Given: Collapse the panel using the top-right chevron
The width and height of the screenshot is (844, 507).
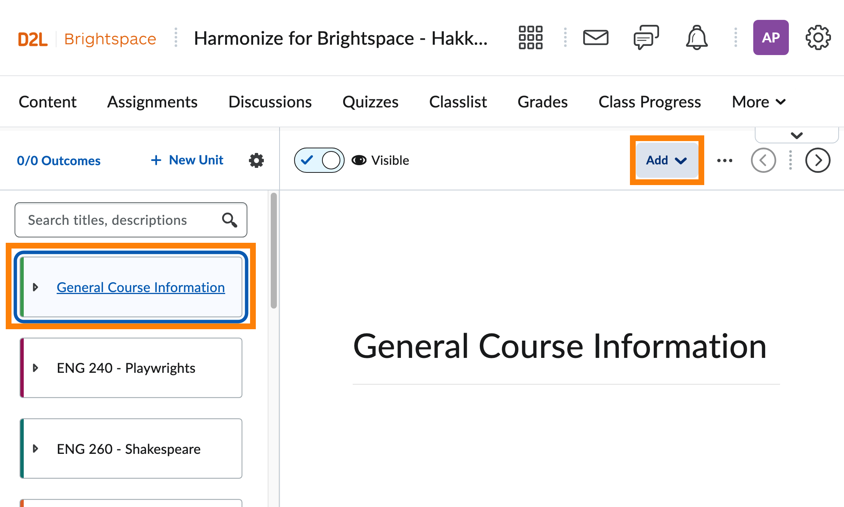Looking at the screenshot, I should pos(796,135).
